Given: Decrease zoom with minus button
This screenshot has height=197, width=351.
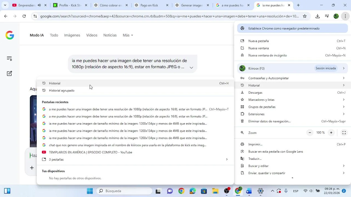Looking at the screenshot, I should pyautogui.click(x=310, y=133).
